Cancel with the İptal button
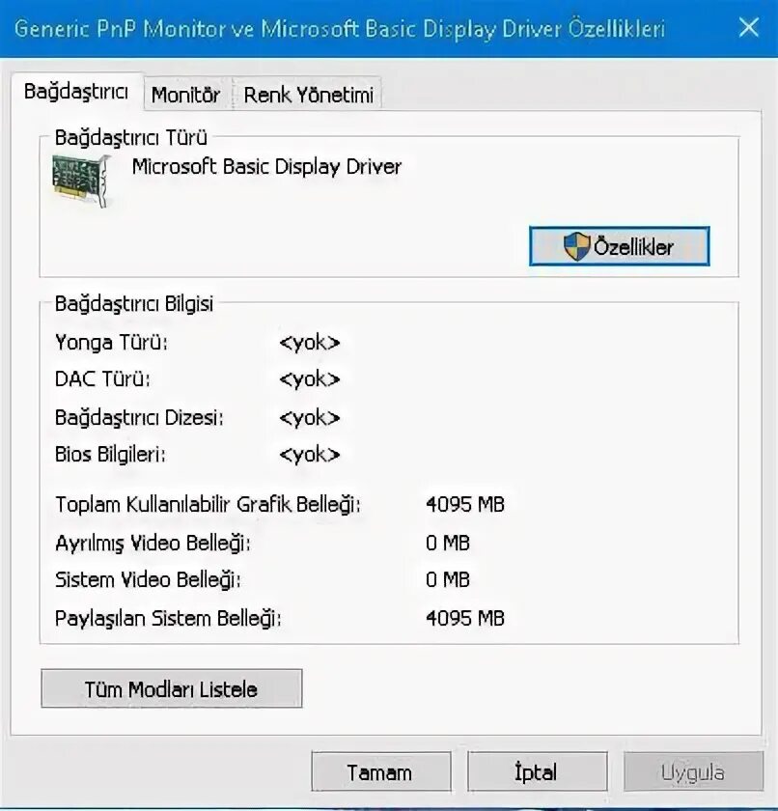 537,772
